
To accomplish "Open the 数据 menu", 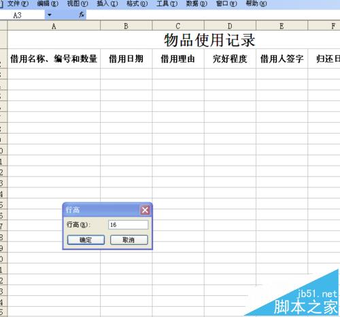I will coord(197,3).
